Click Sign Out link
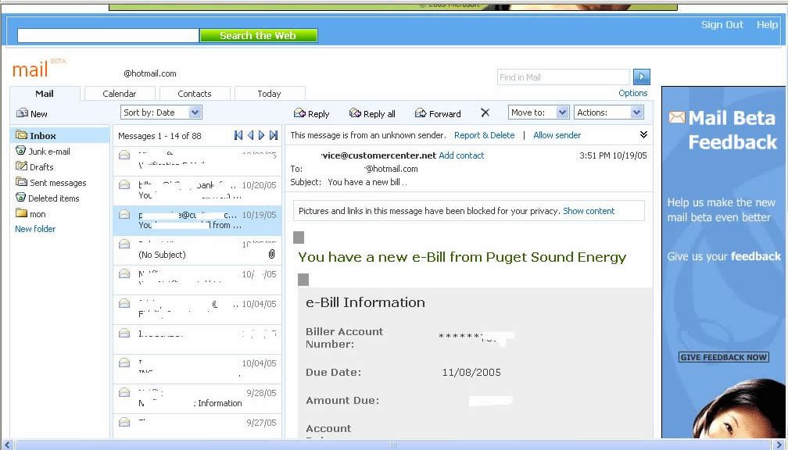The height and width of the screenshot is (450, 788). [x=722, y=25]
